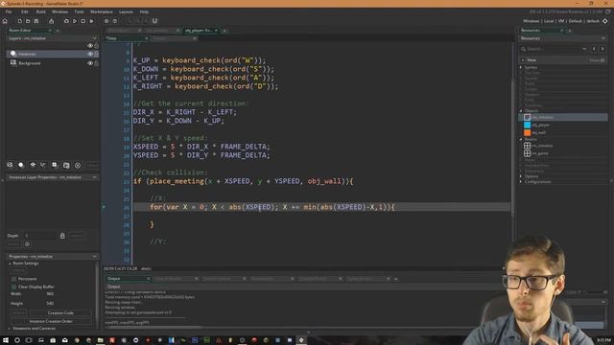The width and height of the screenshot is (614, 345).
Task: Toggle visibility of Background layer
Action: pos(90,63)
